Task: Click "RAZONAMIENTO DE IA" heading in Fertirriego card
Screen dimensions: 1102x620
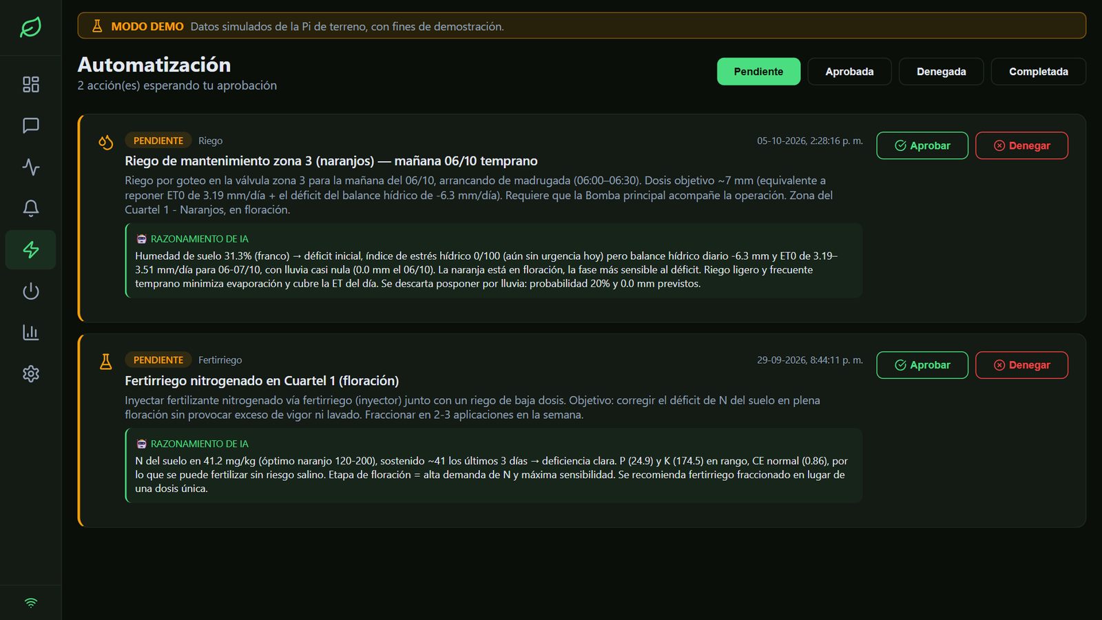Action: click(x=200, y=444)
